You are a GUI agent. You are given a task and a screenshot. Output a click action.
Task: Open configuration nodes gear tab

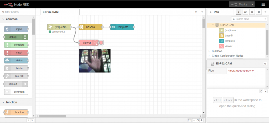(258, 12)
